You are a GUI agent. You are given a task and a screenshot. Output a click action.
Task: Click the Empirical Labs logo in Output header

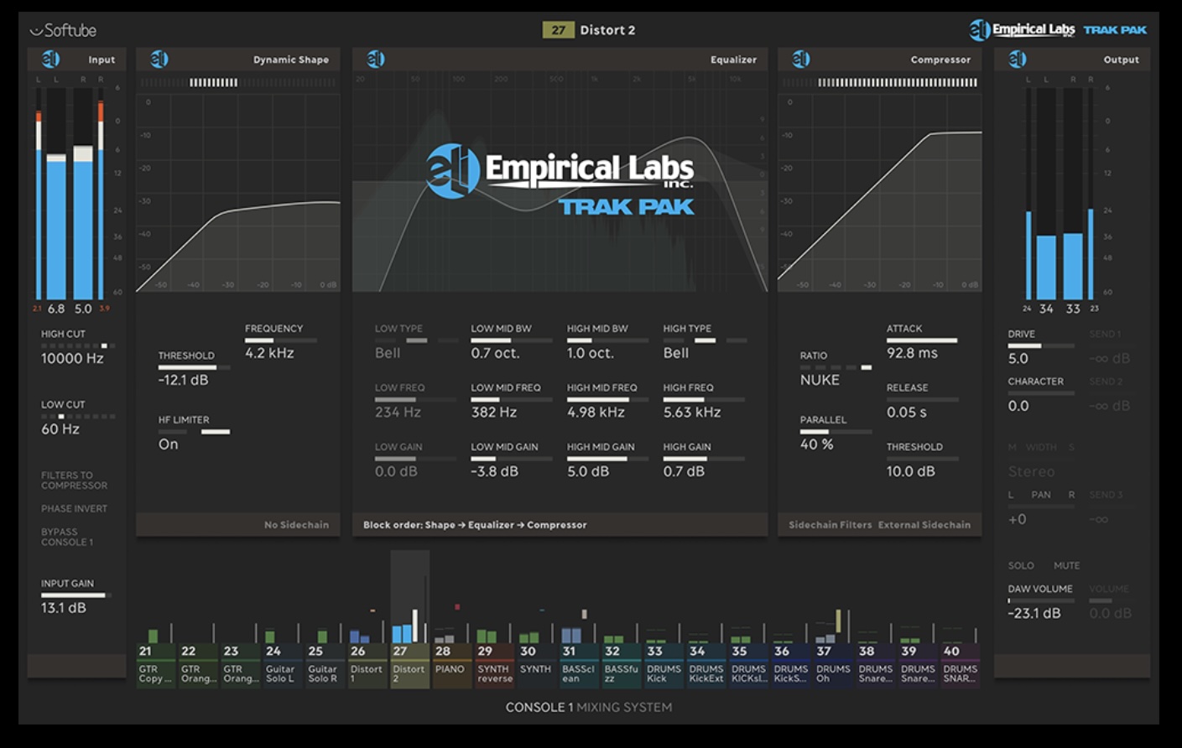(x=1017, y=59)
